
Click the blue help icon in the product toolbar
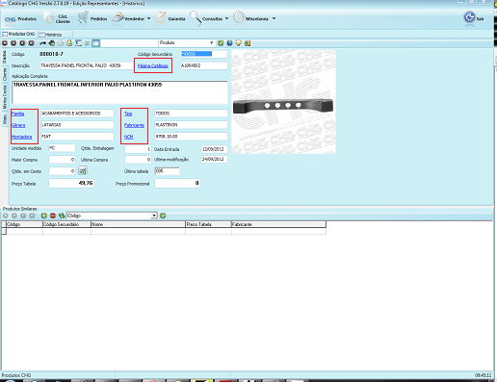[229, 43]
